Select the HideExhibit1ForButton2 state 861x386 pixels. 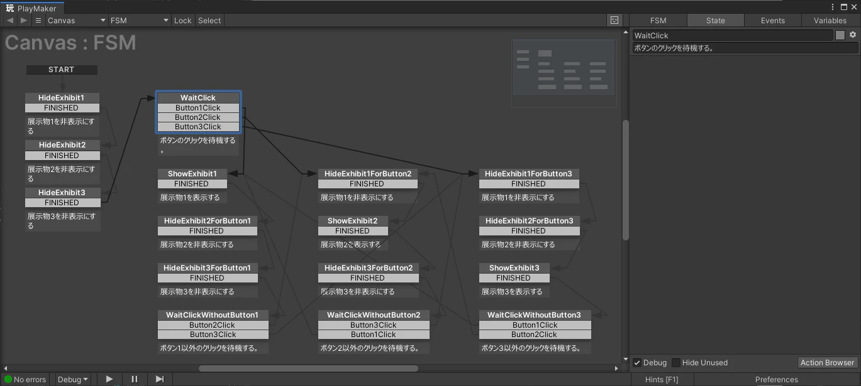tap(367, 174)
